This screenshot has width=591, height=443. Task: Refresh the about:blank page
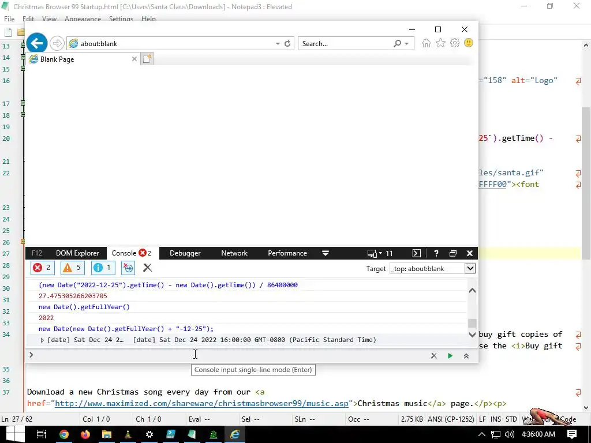coord(287,43)
